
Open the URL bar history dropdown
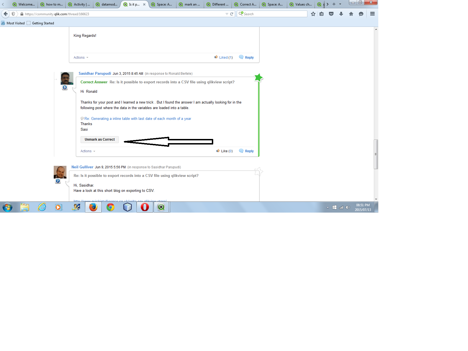pos(227,14)
